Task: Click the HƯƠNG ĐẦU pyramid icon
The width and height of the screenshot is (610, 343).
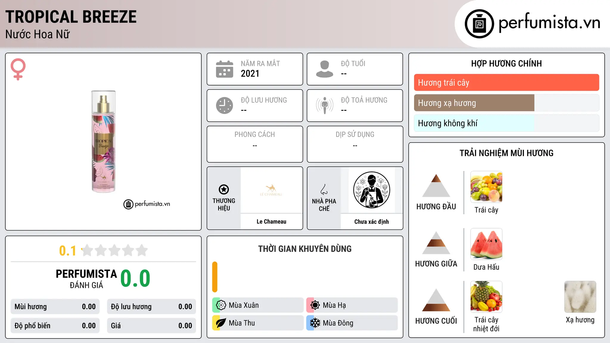Action: tap(436, 186)
